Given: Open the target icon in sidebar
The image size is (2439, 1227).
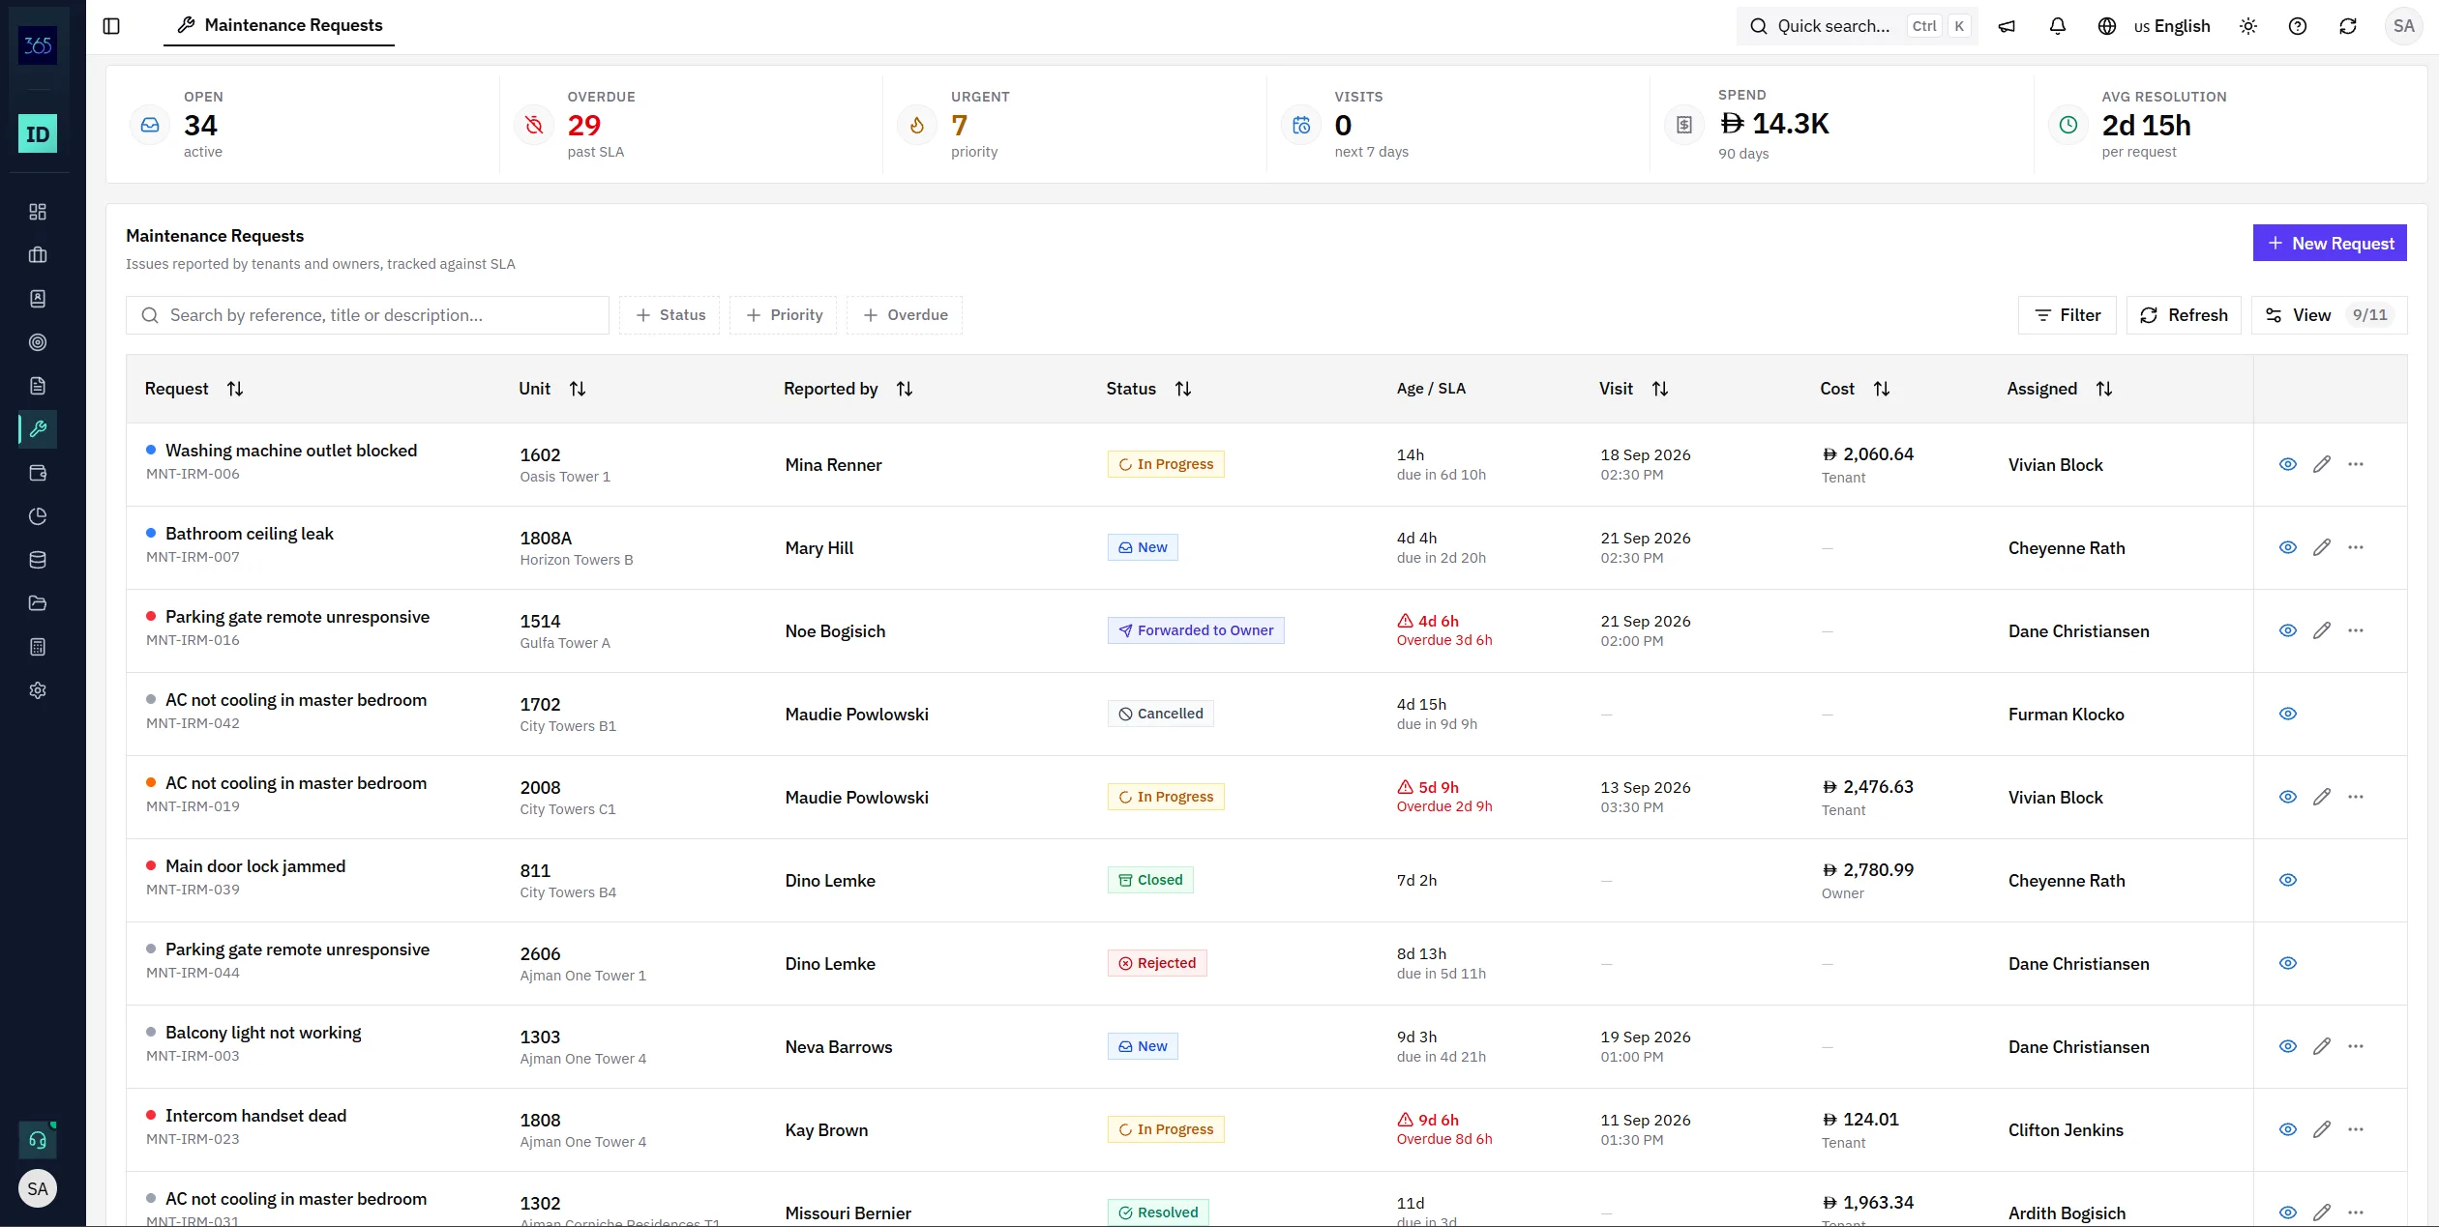Looking at the screenshot, I should [38, 342].
